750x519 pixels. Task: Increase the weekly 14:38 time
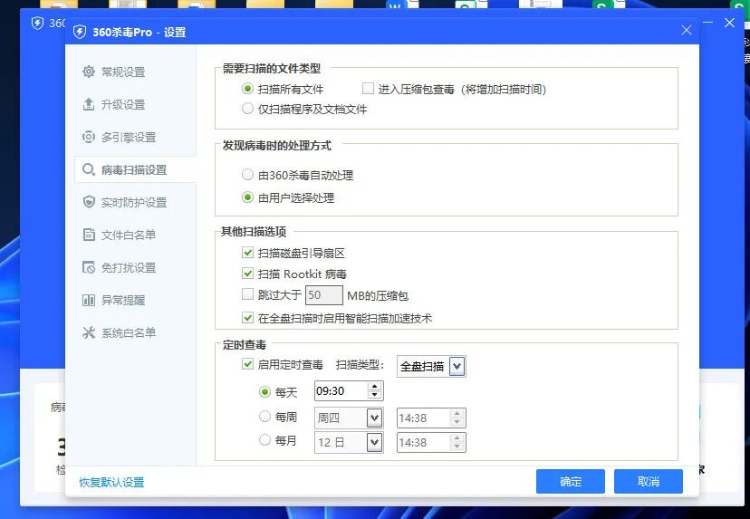tap(457, 413)
